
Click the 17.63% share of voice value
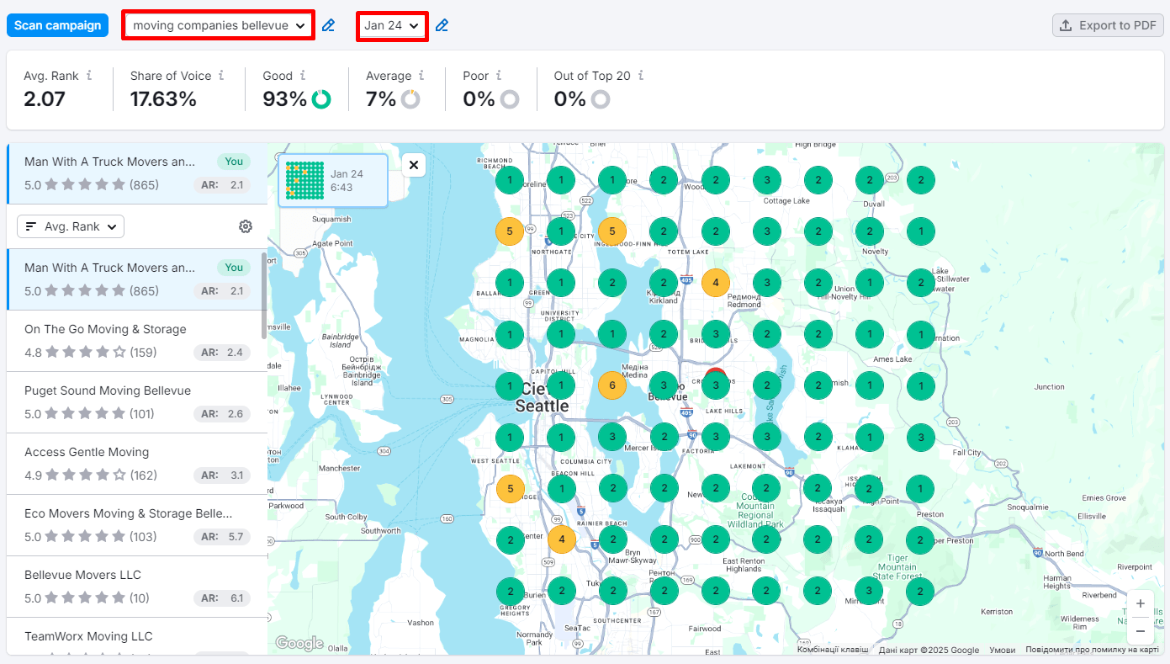163,99
